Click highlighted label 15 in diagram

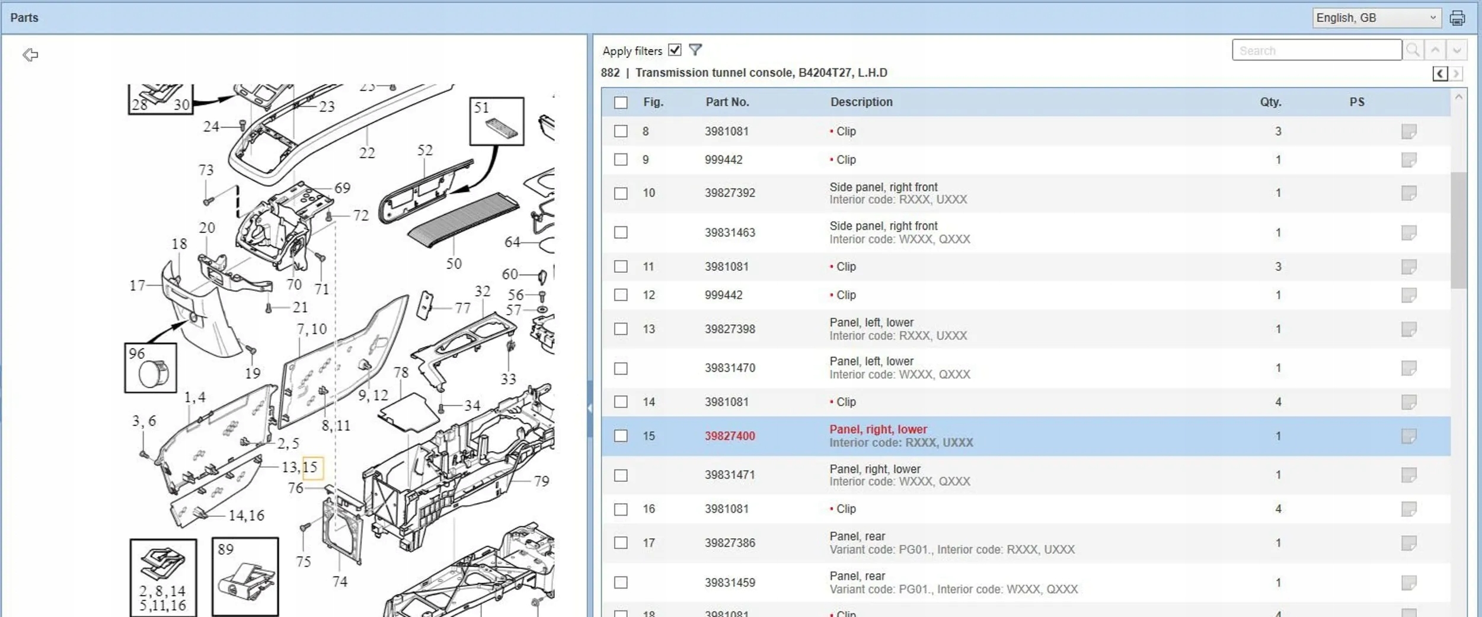pos(313,468)
